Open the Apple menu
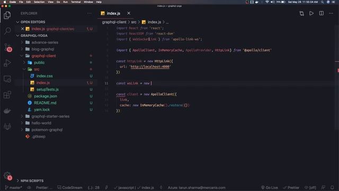The image size is (339, 191). coord(5,2)
